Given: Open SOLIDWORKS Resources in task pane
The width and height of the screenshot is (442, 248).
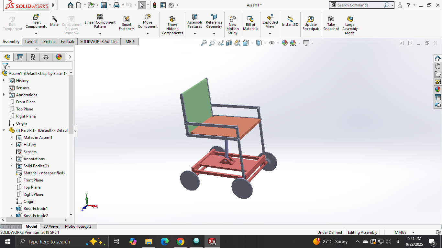Looking at the screenshot, I should coord(438,58).
